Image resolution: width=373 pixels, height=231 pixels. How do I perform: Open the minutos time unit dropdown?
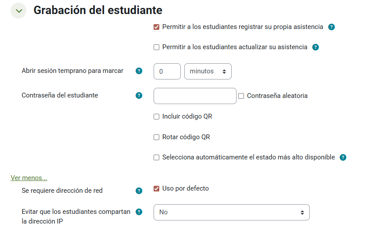[x=208, y=72]
